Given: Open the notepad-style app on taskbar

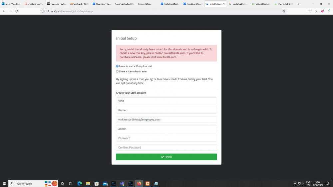Looking at the screenshot, I should (x=156, y=184).
